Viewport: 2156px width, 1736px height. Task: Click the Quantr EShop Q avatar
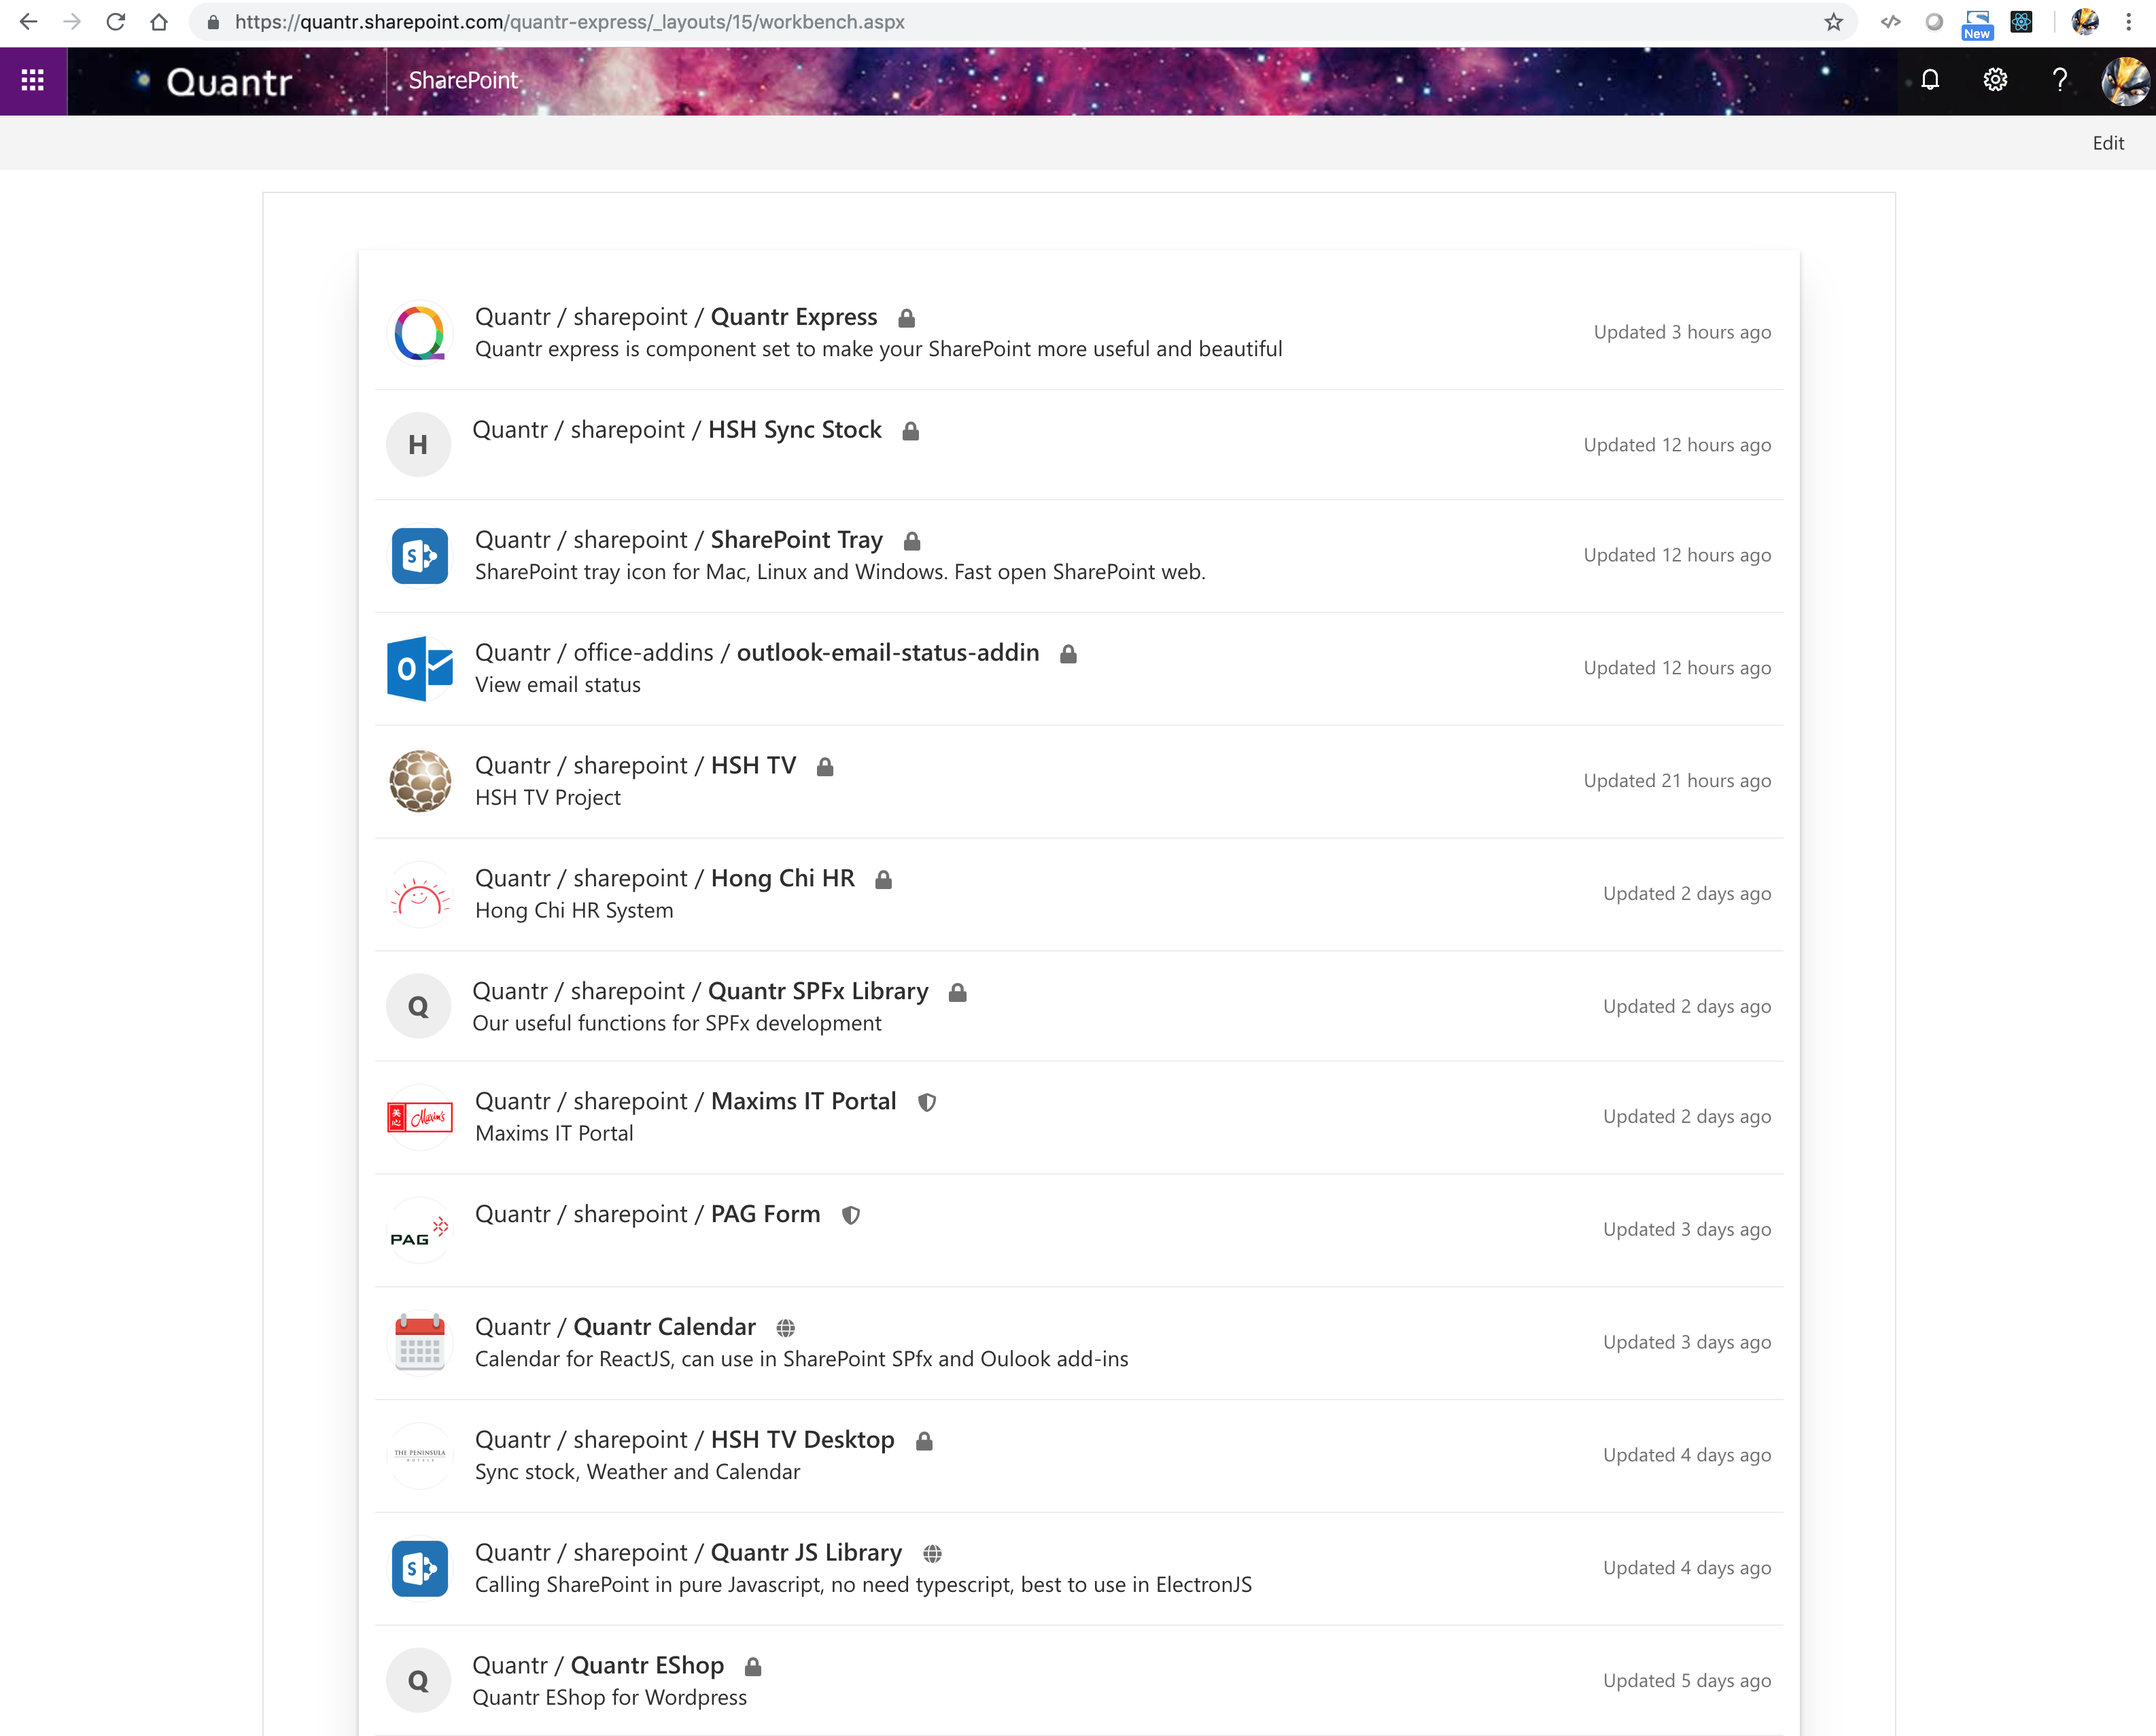pyautogui.click(x=418, y=1680)
